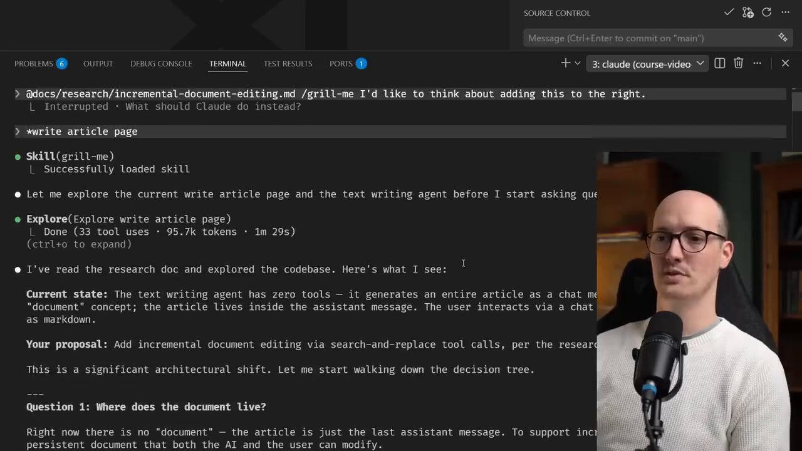Click the 'Current state:' bold label
Screen dimensions: 802x451
[67, 294]
